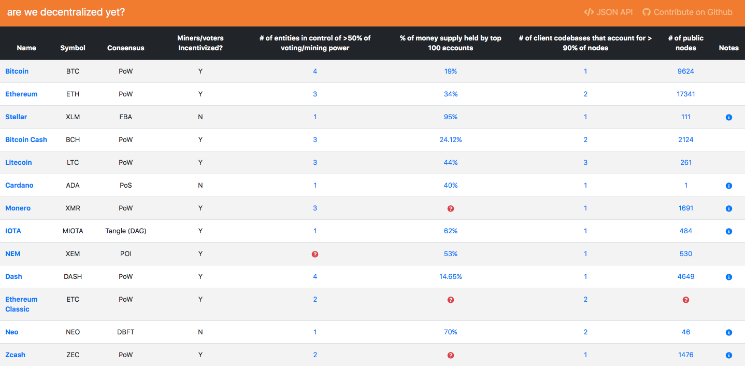Image resolution: width=745 pixels, height=366 pixels.
Task: Click the Litecoin name link
Action: [x=19, y=162]
